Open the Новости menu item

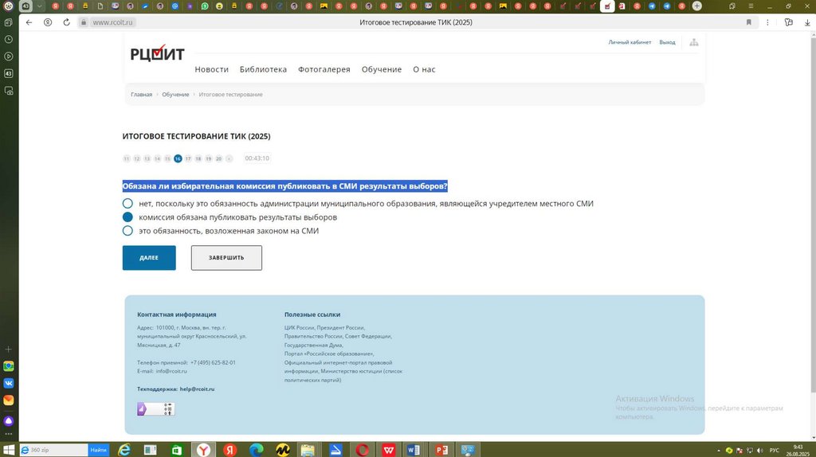coord(211,69)
